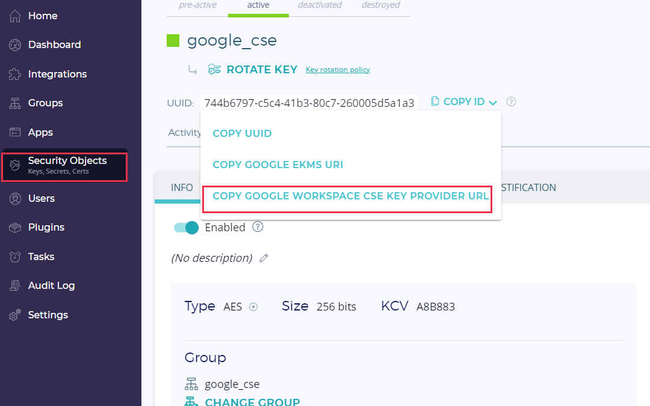Click the Audit Log icon
The image size is (650, 406).
[15, 286]
